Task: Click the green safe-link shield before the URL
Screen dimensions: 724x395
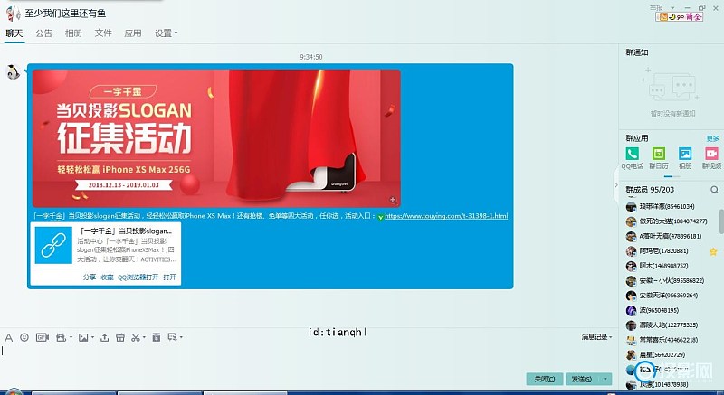Action: [380, 217]
